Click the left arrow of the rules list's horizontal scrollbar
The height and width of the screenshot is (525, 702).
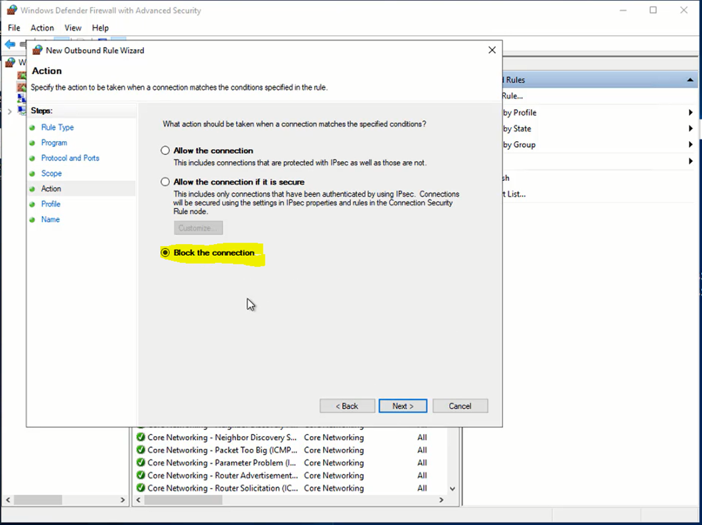138,500
